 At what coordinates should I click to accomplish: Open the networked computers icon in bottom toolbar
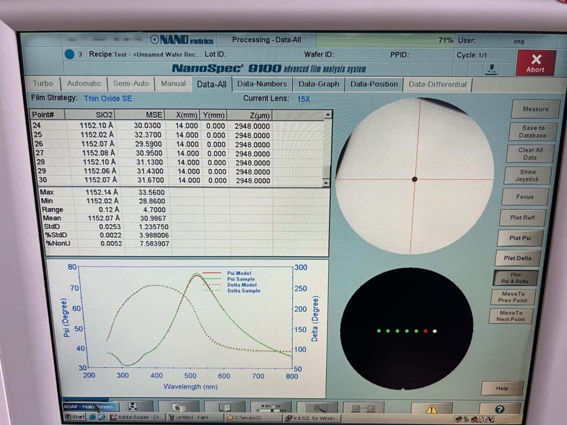[x=364, y=408]
